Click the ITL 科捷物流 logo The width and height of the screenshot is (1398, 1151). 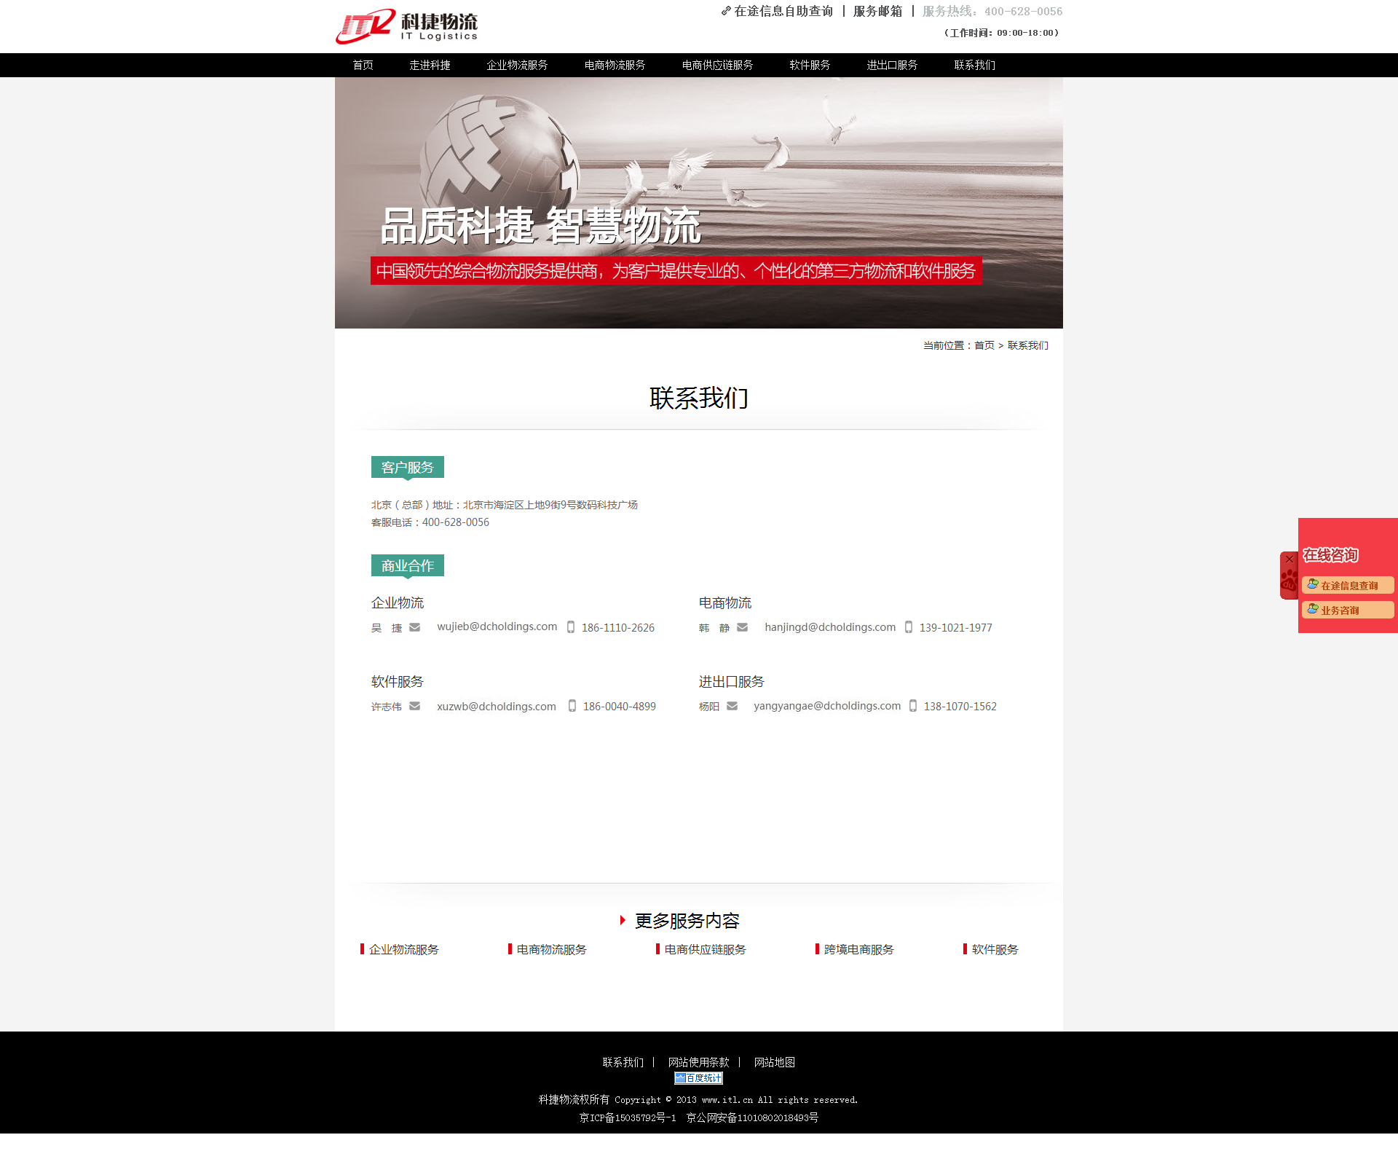pyautogui.click(x=406, y=26)
